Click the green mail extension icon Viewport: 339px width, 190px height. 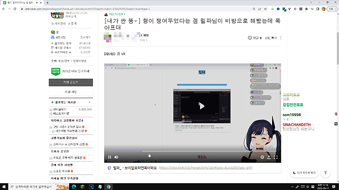[x=272, y=9]
